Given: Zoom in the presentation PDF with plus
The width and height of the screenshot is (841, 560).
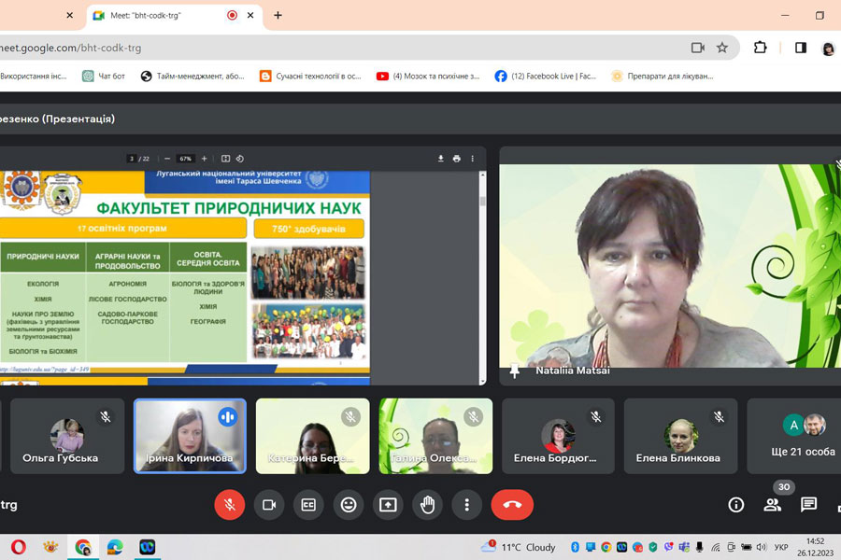Looking at the screenshot, I should pyautogui.click(x=204, y=159).
